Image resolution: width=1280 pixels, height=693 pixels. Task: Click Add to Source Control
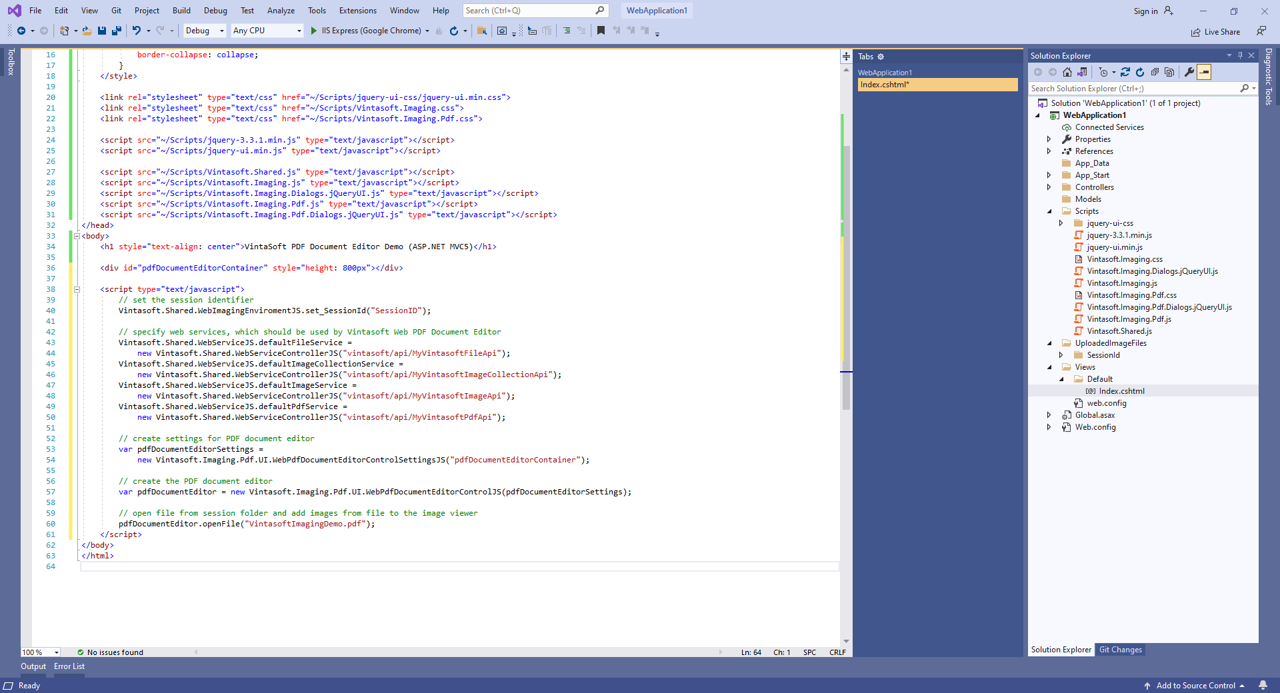coord(1195,686)
